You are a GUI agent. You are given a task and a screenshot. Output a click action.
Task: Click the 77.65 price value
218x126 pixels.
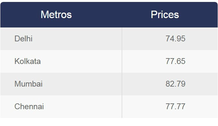(x=175, y=61)
